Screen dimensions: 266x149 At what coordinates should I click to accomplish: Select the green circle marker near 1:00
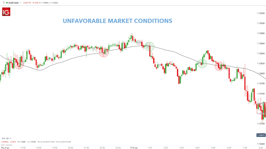[150, 47]
